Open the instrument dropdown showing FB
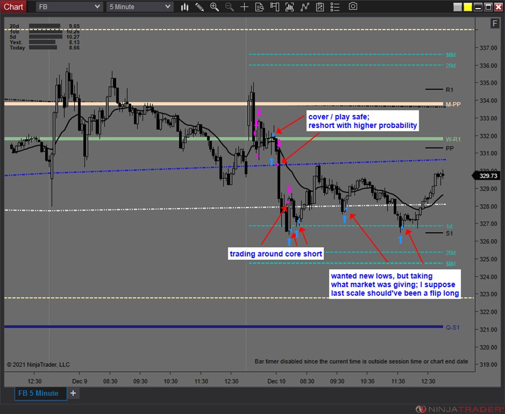The image size is (505, 414). tap(68, 7)
